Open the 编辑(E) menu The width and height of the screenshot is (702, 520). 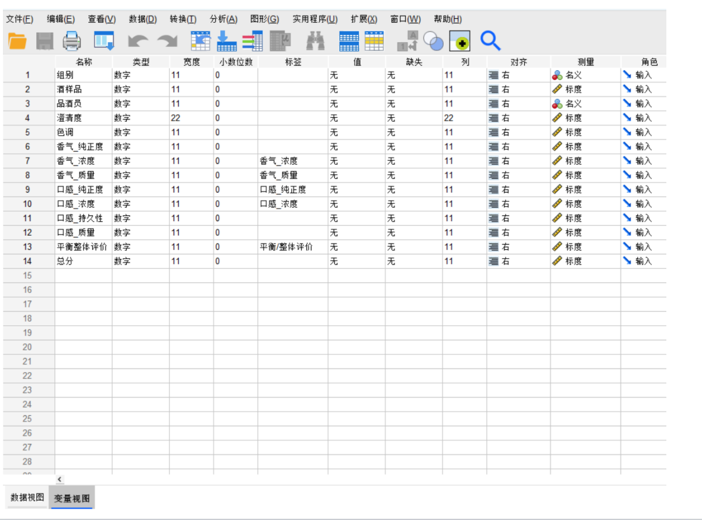(x=61, y=19)
